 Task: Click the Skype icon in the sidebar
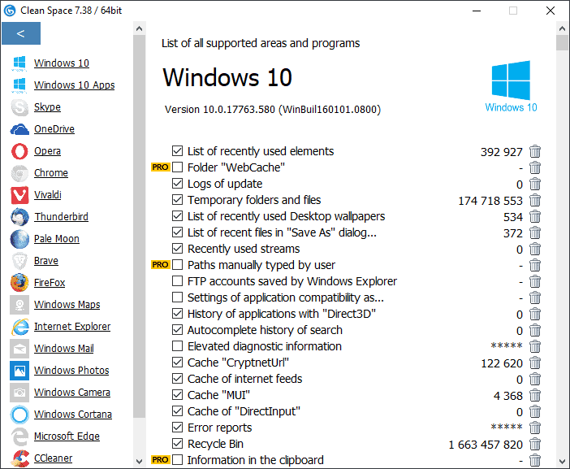[x=19, y=107]
